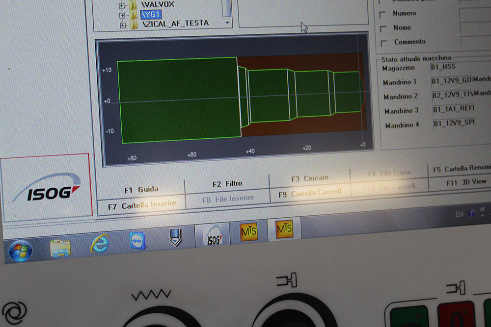Click the WALVOX folder icon
This screenshot has width=491, height=327.
134,4
